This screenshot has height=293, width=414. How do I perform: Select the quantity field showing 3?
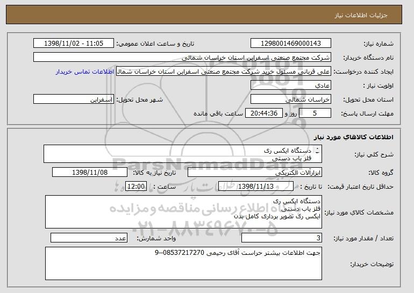[x=282, y=238]
